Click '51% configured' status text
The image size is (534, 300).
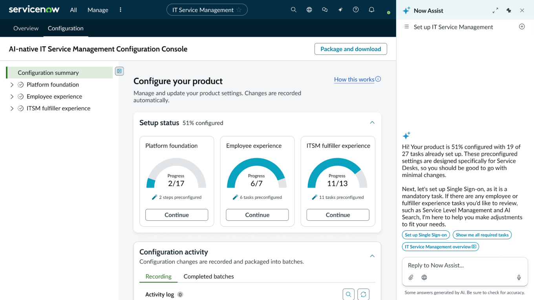(x=203, y=123)
